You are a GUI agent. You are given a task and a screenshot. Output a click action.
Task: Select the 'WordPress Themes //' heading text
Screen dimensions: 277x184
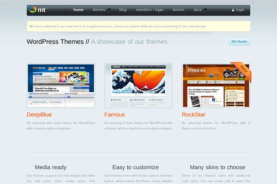[x=58, y=42]
